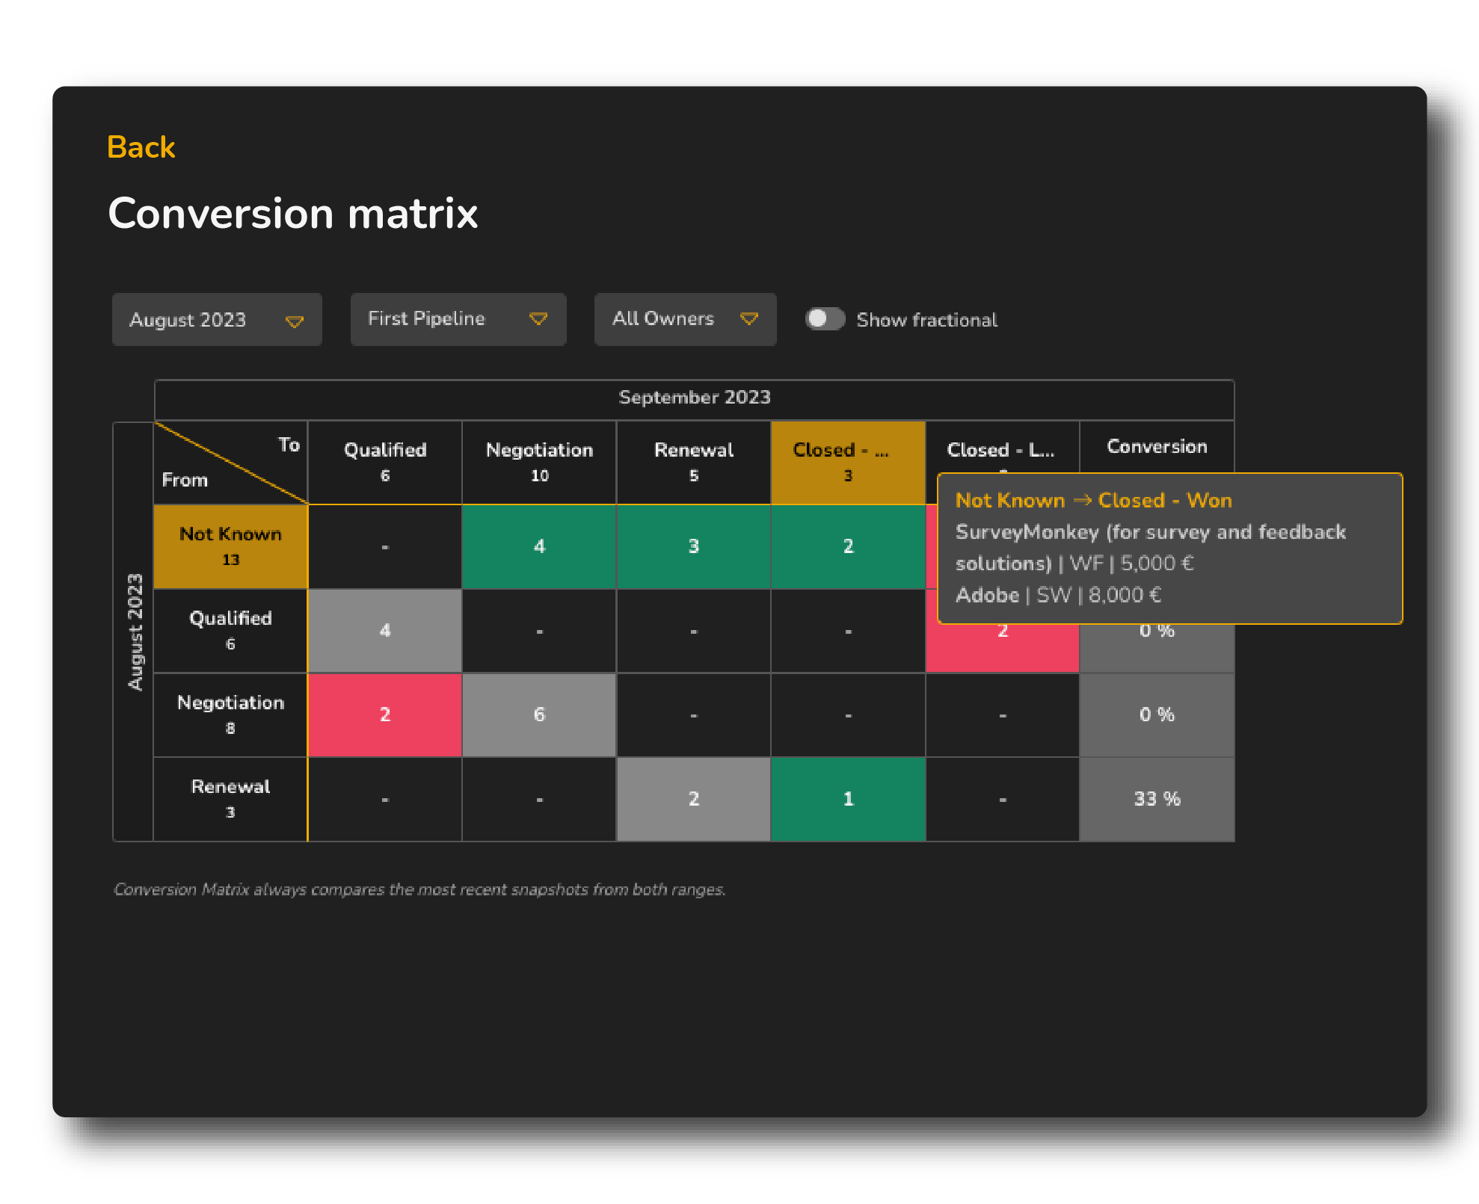This screenshot has width=1479, height=1204.
Task: Click green Renewal to Closed Won cell
Action: click(x=847, y=799)
